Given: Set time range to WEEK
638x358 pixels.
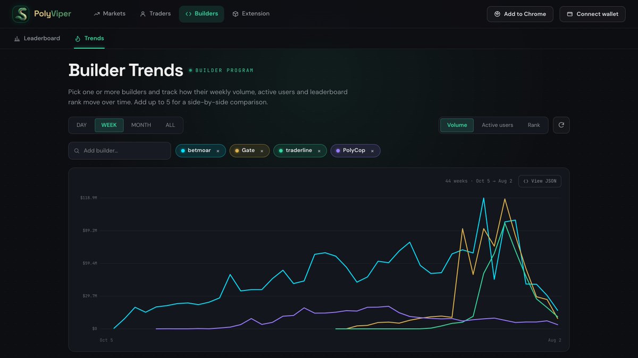Looking at the screenshot, I should click(x=109, y=125).
